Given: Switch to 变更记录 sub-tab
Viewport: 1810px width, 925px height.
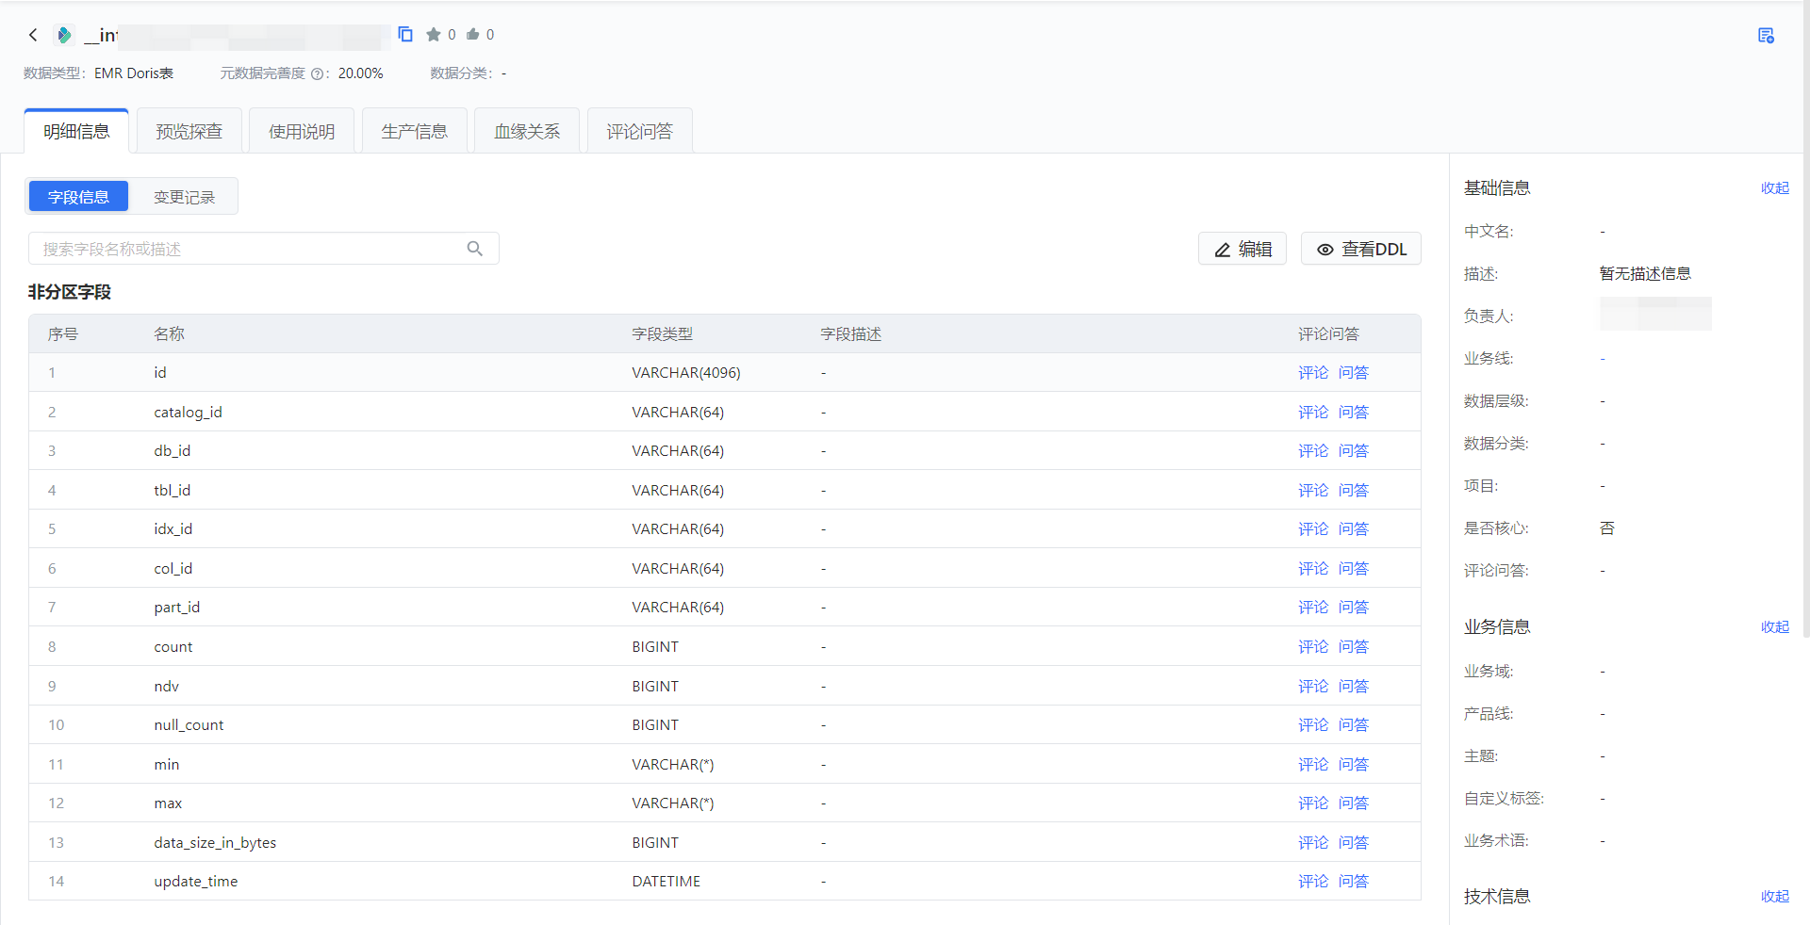Looking at the screenshot, I should pos(184,197).
